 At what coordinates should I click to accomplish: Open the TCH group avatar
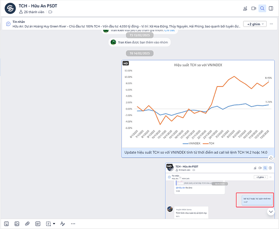pos(9,8)
